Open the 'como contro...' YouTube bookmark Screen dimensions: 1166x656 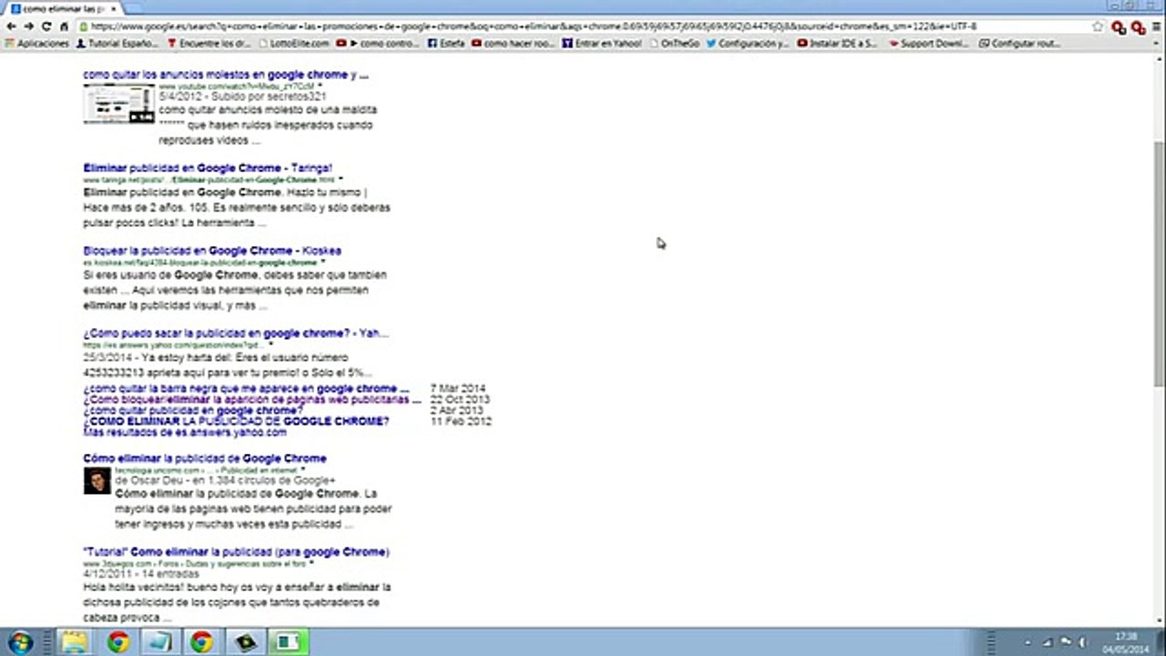coord(378,43)
